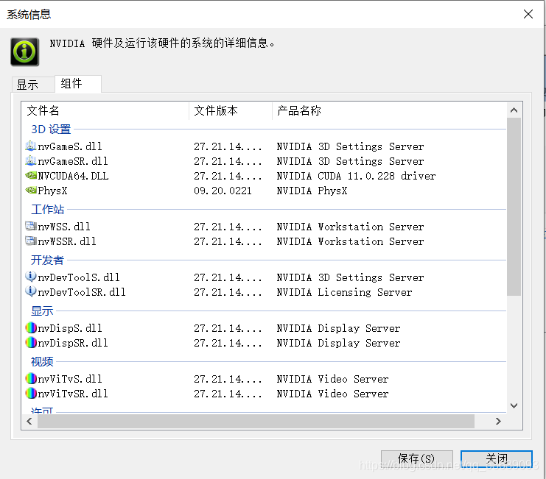Click the NVIDIA PhysX product name
The image size is (546, 479).
tap(312, 191)
